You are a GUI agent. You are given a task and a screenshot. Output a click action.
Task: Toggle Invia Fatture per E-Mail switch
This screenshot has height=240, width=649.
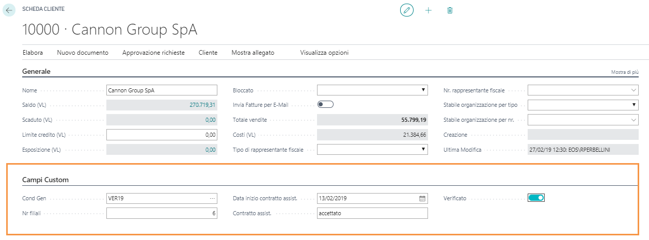326,105
